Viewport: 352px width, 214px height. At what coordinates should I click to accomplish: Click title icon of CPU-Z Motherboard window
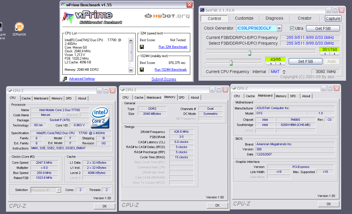(234, 88)
